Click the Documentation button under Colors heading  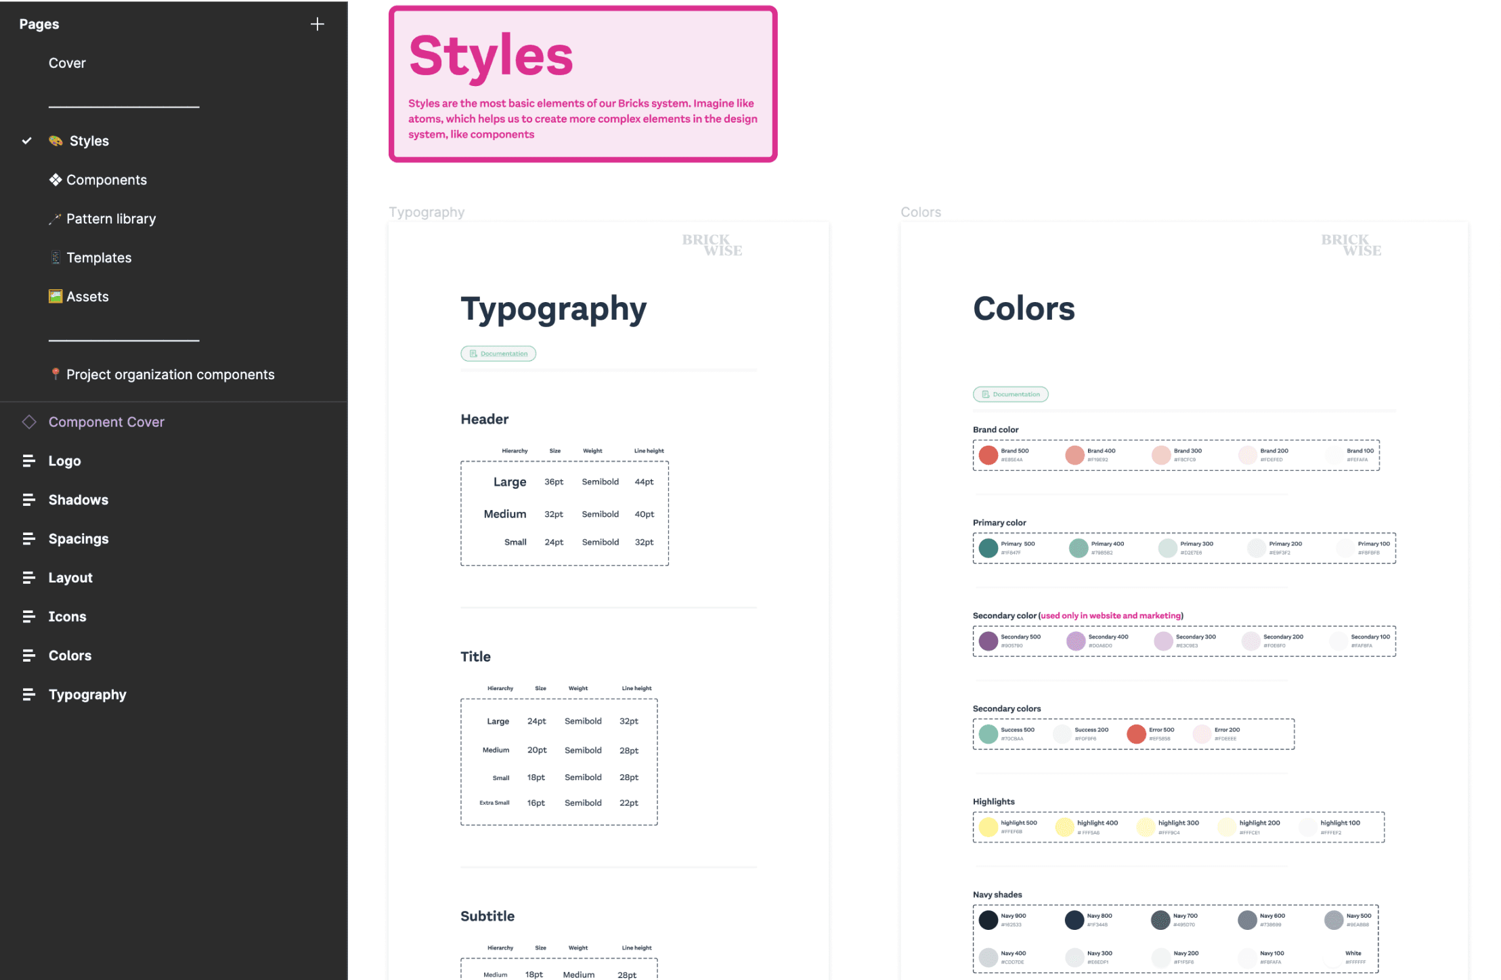(1010, 394)
